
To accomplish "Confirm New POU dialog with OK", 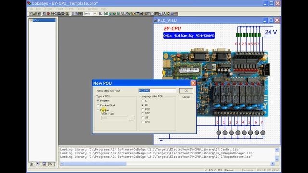I will click(x=186, y=91).
